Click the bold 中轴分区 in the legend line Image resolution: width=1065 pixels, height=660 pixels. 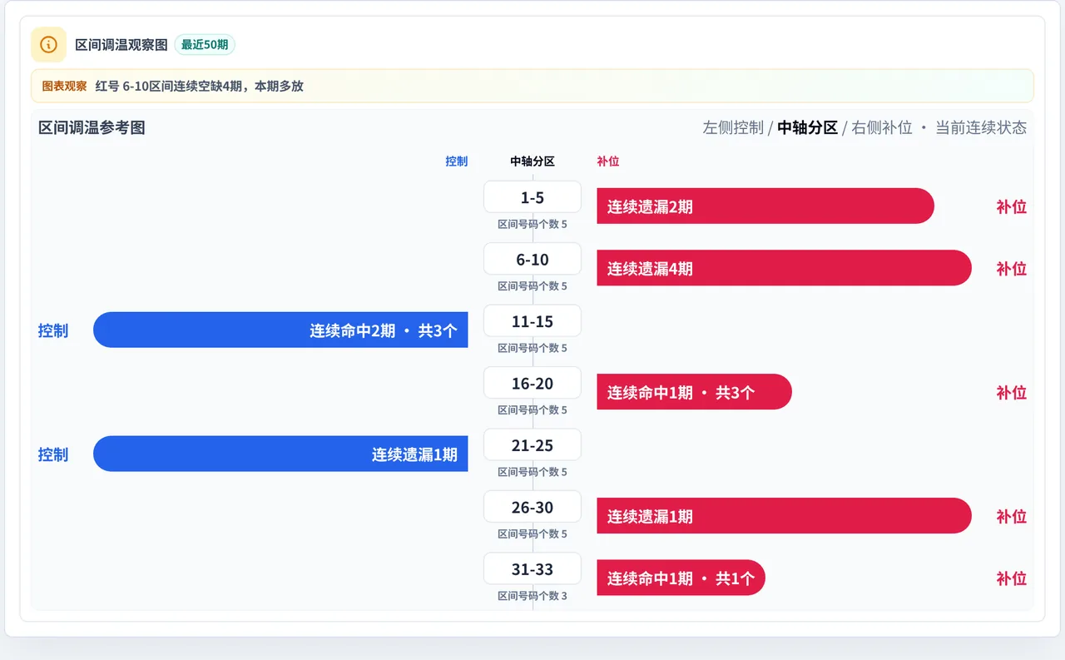tap(807, 127)
